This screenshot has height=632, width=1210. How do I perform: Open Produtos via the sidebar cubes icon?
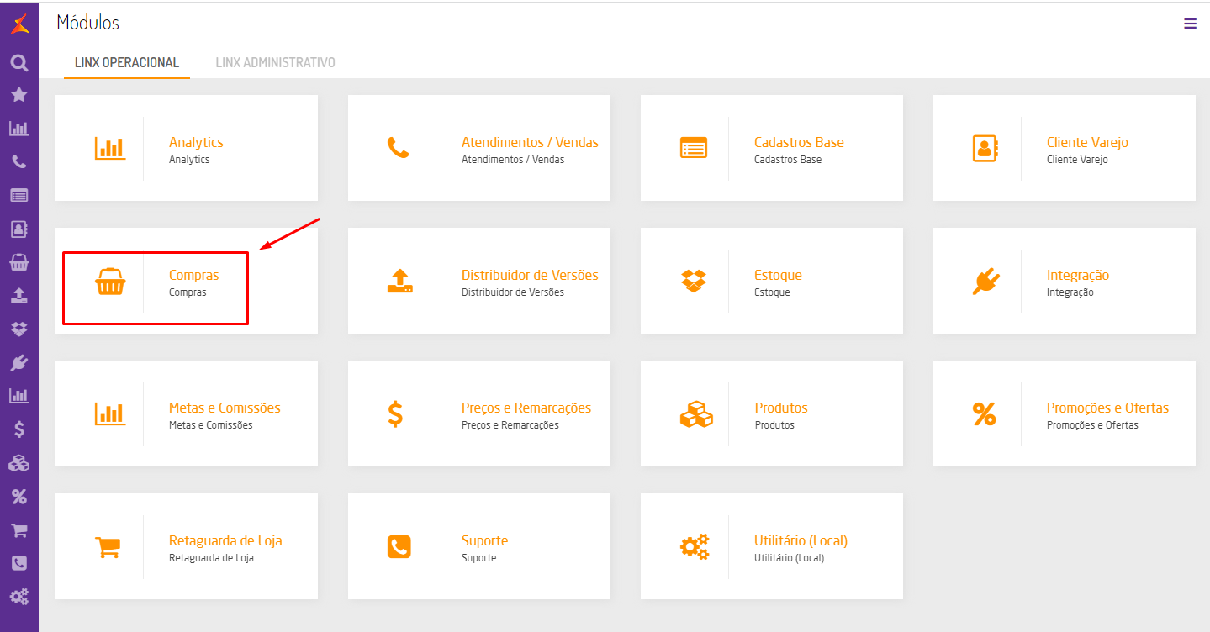[x=19, y=463]
